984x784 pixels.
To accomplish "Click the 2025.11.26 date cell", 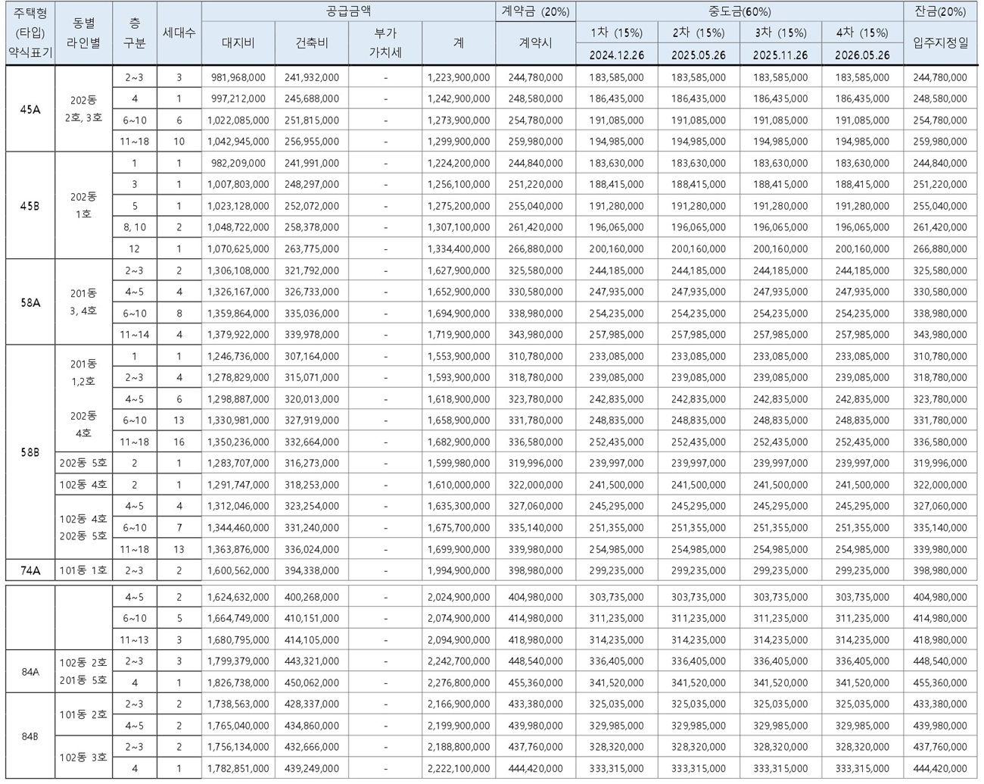I will pos(780,55).
